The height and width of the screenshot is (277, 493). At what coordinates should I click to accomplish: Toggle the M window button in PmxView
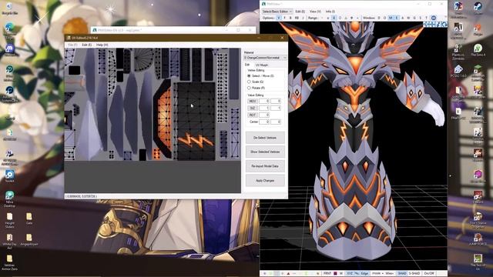click(391, 18)
